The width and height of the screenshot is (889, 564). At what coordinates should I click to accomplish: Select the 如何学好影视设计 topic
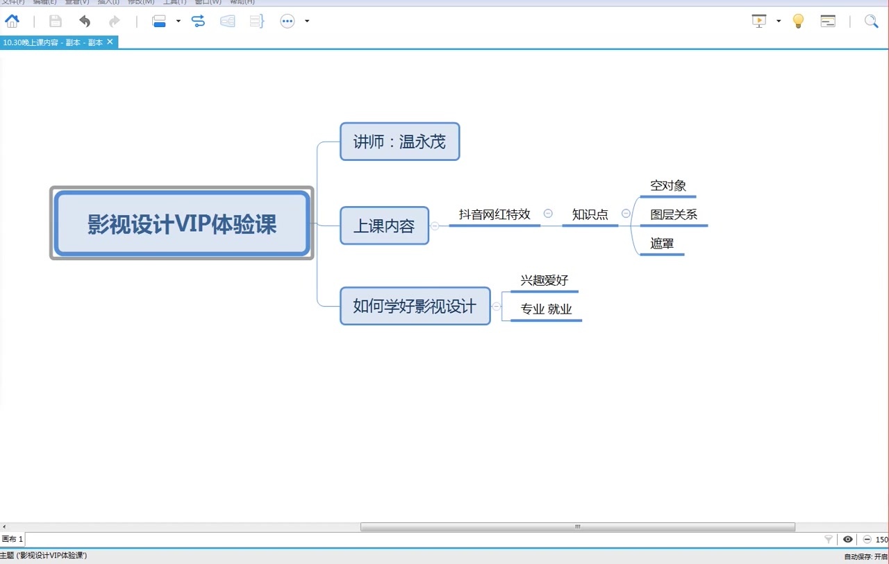[415, 306]
